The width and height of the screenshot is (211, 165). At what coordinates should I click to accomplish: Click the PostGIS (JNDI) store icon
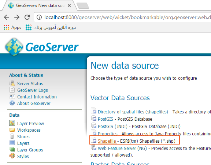(94, 125)
